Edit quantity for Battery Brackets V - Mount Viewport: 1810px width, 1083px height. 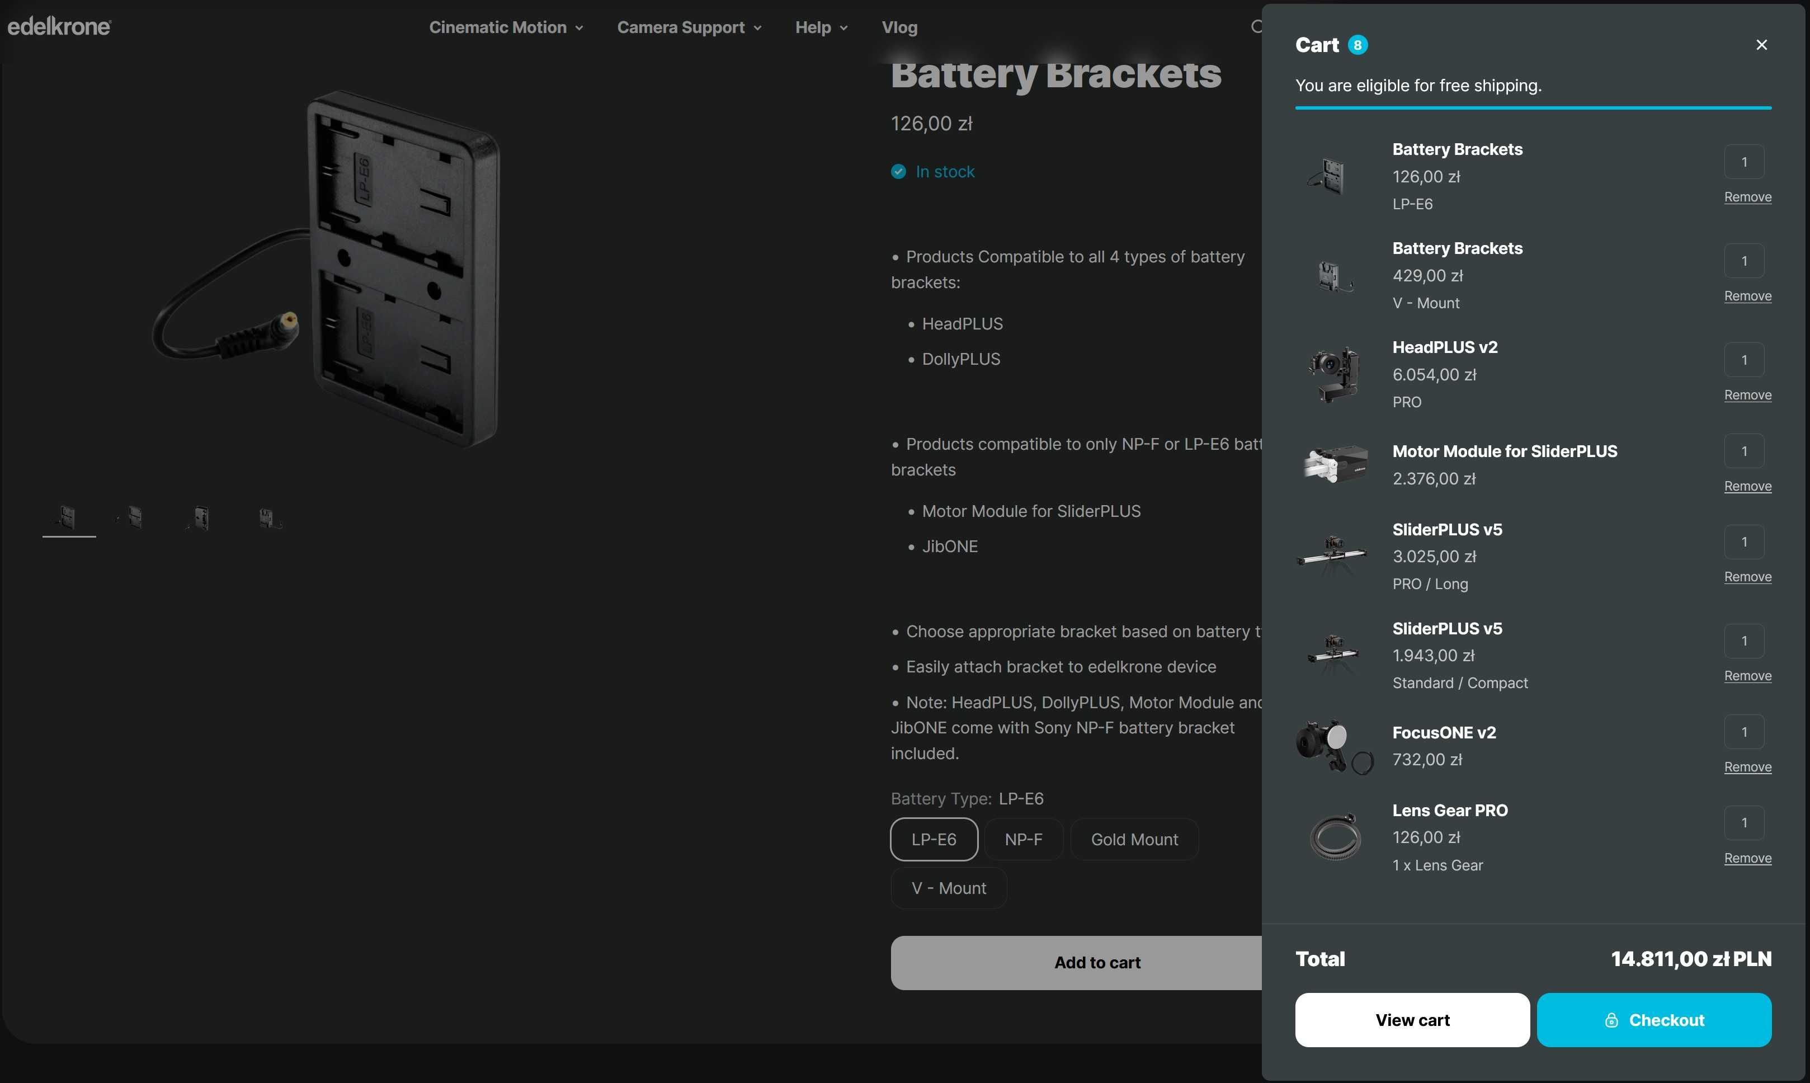point(1745,261)
